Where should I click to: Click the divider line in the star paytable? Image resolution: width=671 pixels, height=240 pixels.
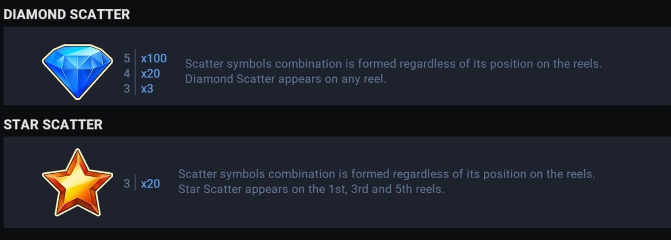[136, 183]
